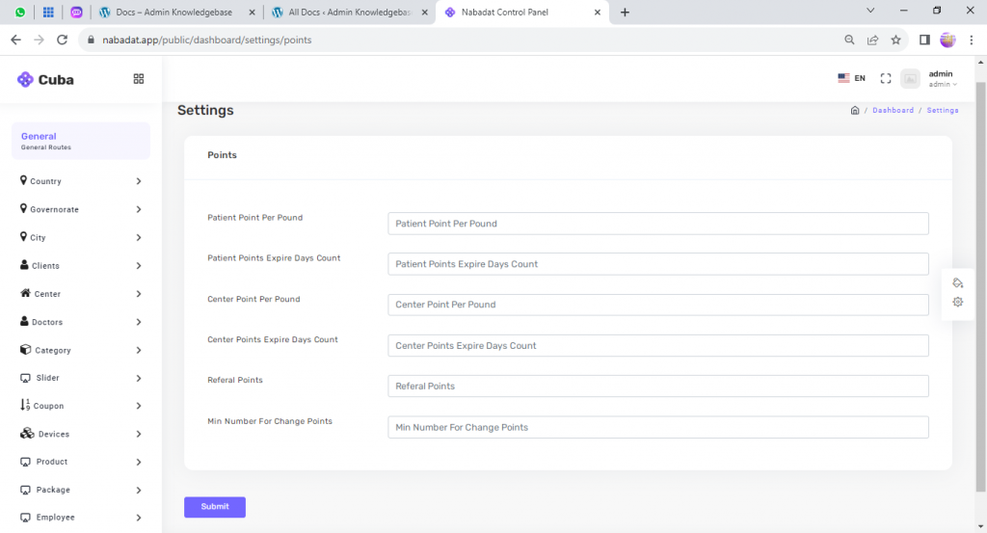Viewport: 987px width, 533px height.
Task: Open the theme settings gear icon
Action: click(x=957, y=302)
